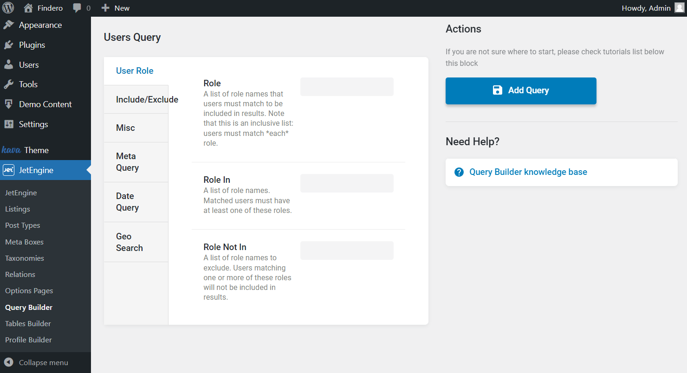Go to Meta Boxes submenu
687x373 pixels.
[24, 242]
